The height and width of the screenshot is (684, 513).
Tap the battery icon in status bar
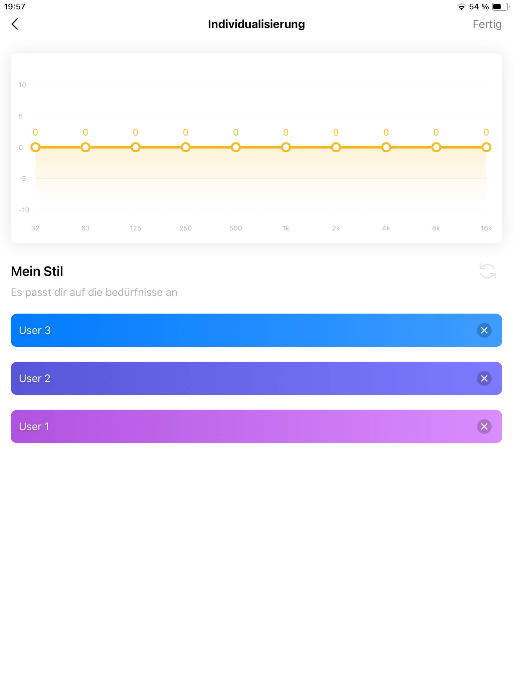[500, 7]
